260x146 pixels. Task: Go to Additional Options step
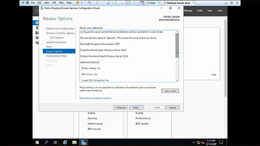(x=56, y=42)
